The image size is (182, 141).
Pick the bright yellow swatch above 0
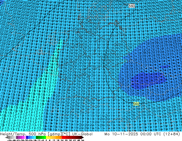coord(47,137)
